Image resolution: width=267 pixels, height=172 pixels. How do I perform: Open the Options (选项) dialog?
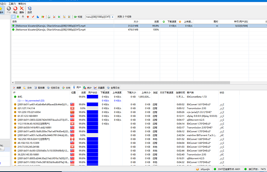click(x=30, y=10)
